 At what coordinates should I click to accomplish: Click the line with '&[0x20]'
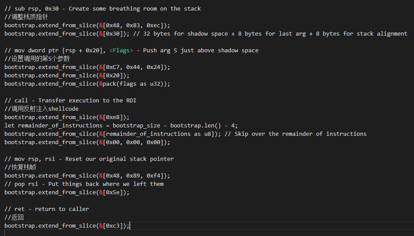67,76
